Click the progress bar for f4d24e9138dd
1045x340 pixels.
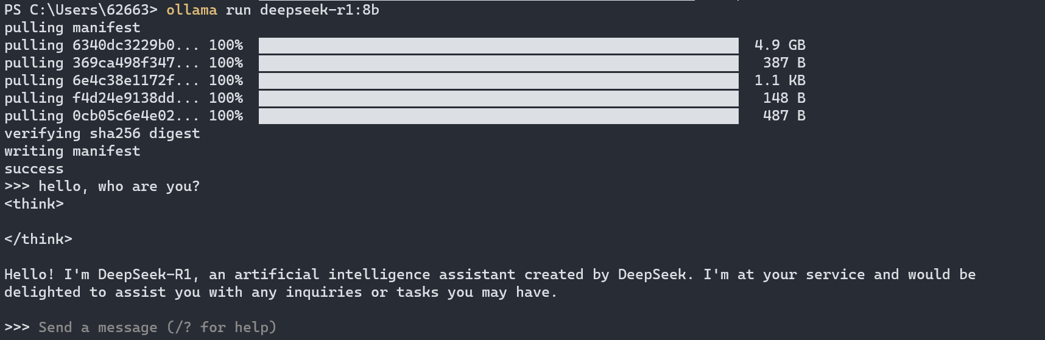[498, 98]
